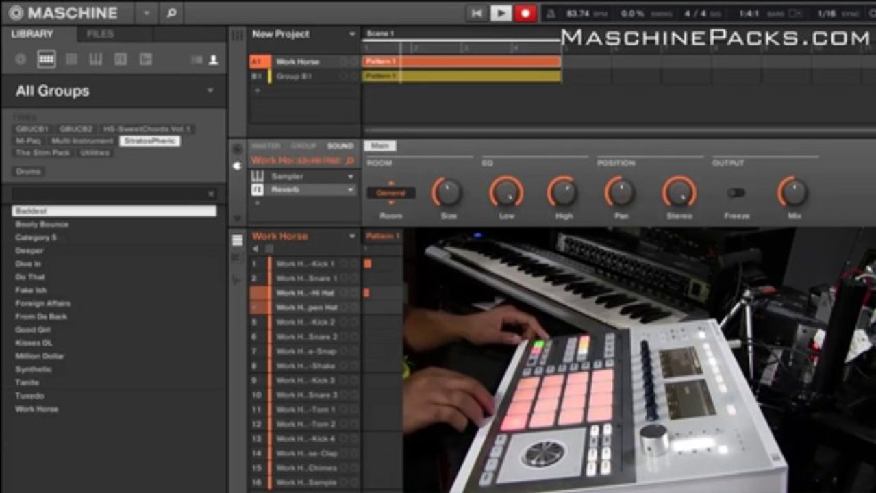Click the speaker audition icon under Work Horse

click(256, 249)
